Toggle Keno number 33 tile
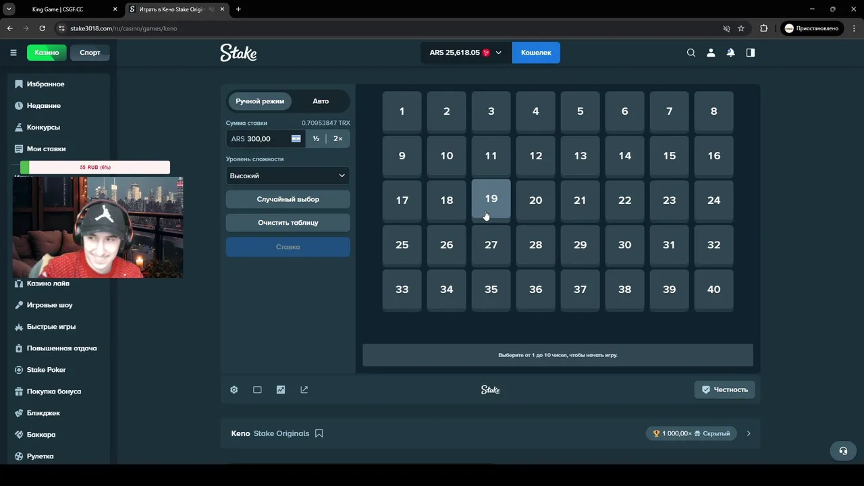Image resolution: width=864 pixels, height=486 pixels. coord(402,290)
